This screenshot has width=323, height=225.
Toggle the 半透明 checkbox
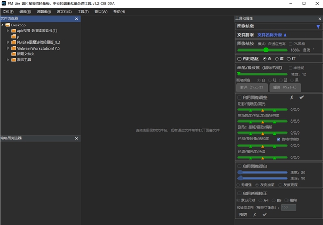point(290,68)
